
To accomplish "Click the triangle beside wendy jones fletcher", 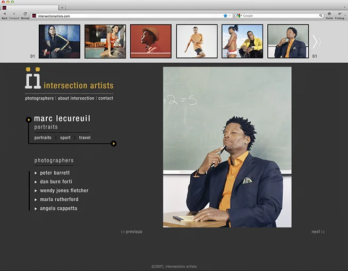I will (36, 191).
